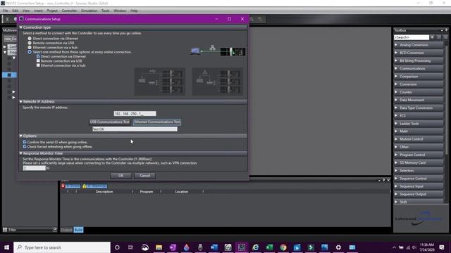Open the Toolbox search dropdown arrow

(432, 37)
